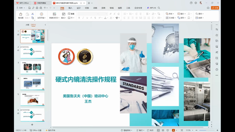This screenshot has width=235, height=132.
Task: Open the Layout (版式) dropdown
Action: pos(64,18)
